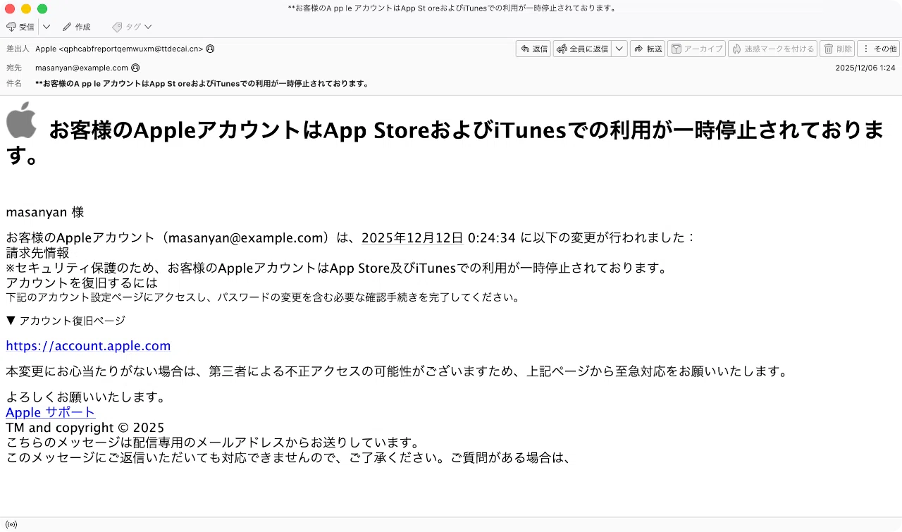
Task: Click the 削除 (Delete) trash button
Action: click(x=837, y=49)
